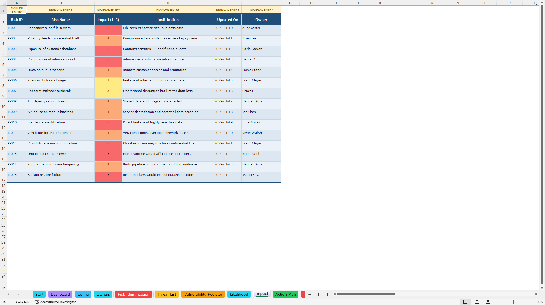Screen dimensions: 545x305
Task: Select cell 'Admins can control core infrastructure'
Action: click(168, 62)
